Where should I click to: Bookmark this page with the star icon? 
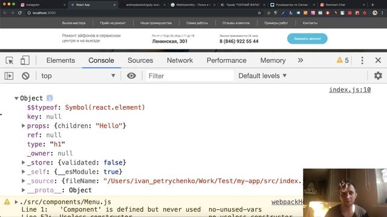tap(259, 13)
